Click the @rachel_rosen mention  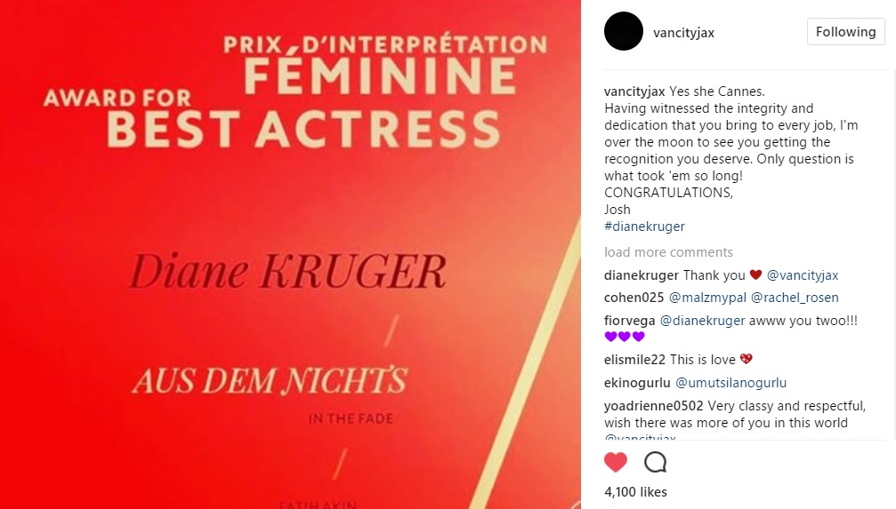(795, 298)
